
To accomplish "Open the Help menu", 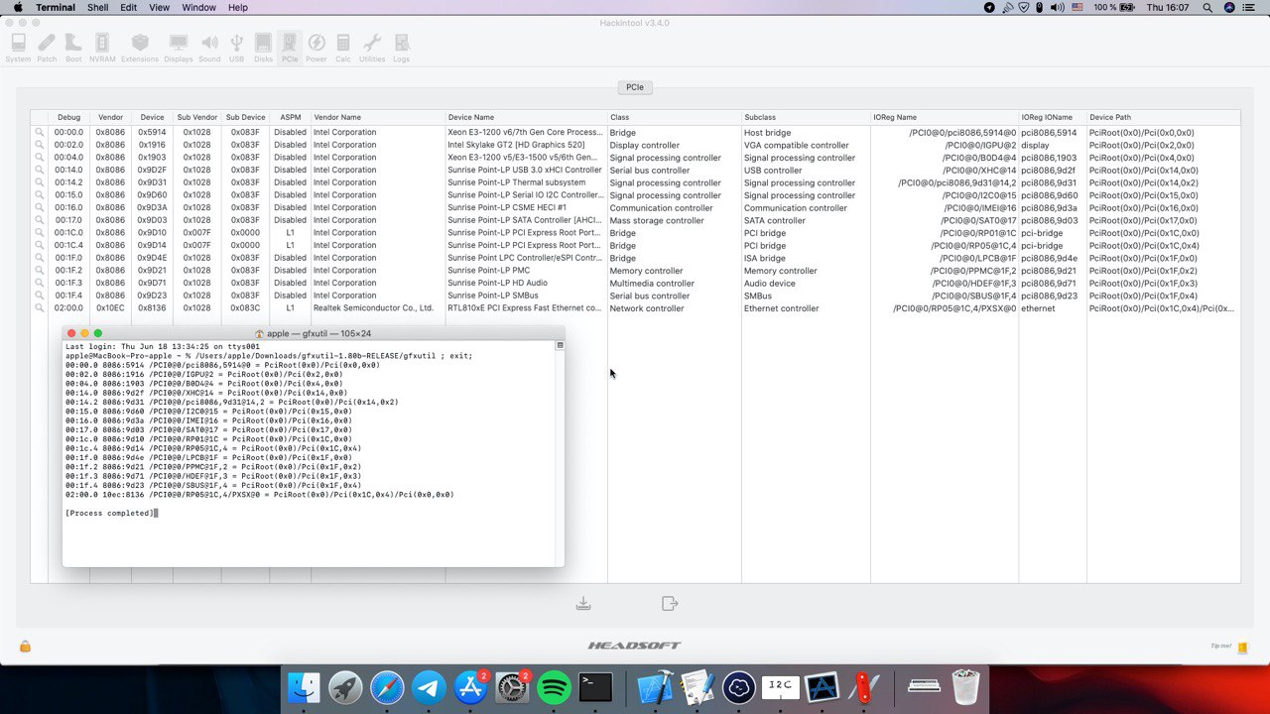I will coord(238,7).
